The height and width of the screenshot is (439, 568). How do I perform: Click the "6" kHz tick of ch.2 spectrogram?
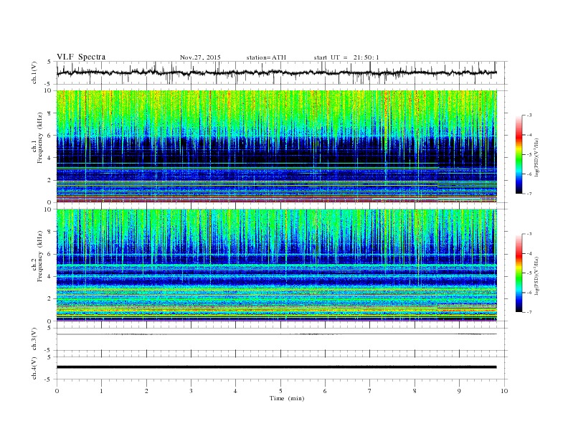[50, 254]
